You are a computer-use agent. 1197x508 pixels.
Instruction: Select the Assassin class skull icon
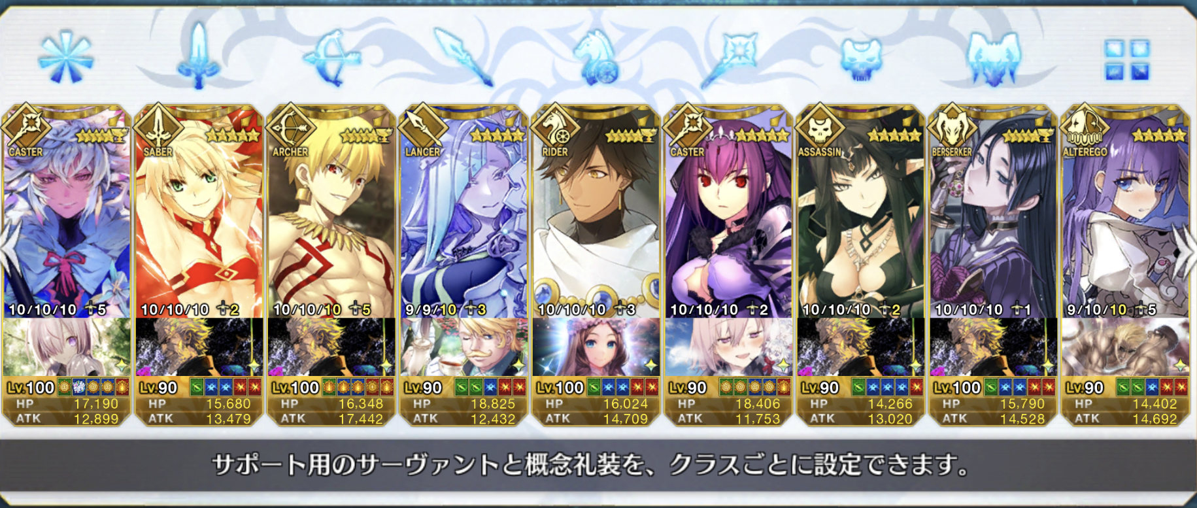click(861, 59)
